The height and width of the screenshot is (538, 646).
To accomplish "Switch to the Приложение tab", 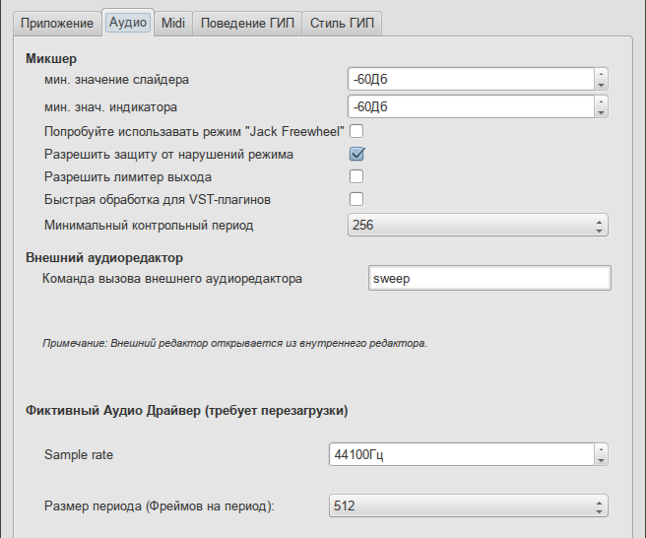I will point(57,23).
